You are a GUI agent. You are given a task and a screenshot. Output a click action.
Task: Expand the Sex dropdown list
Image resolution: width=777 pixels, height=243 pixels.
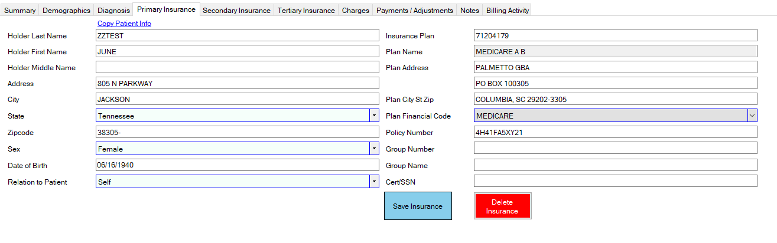click(373, 149)
